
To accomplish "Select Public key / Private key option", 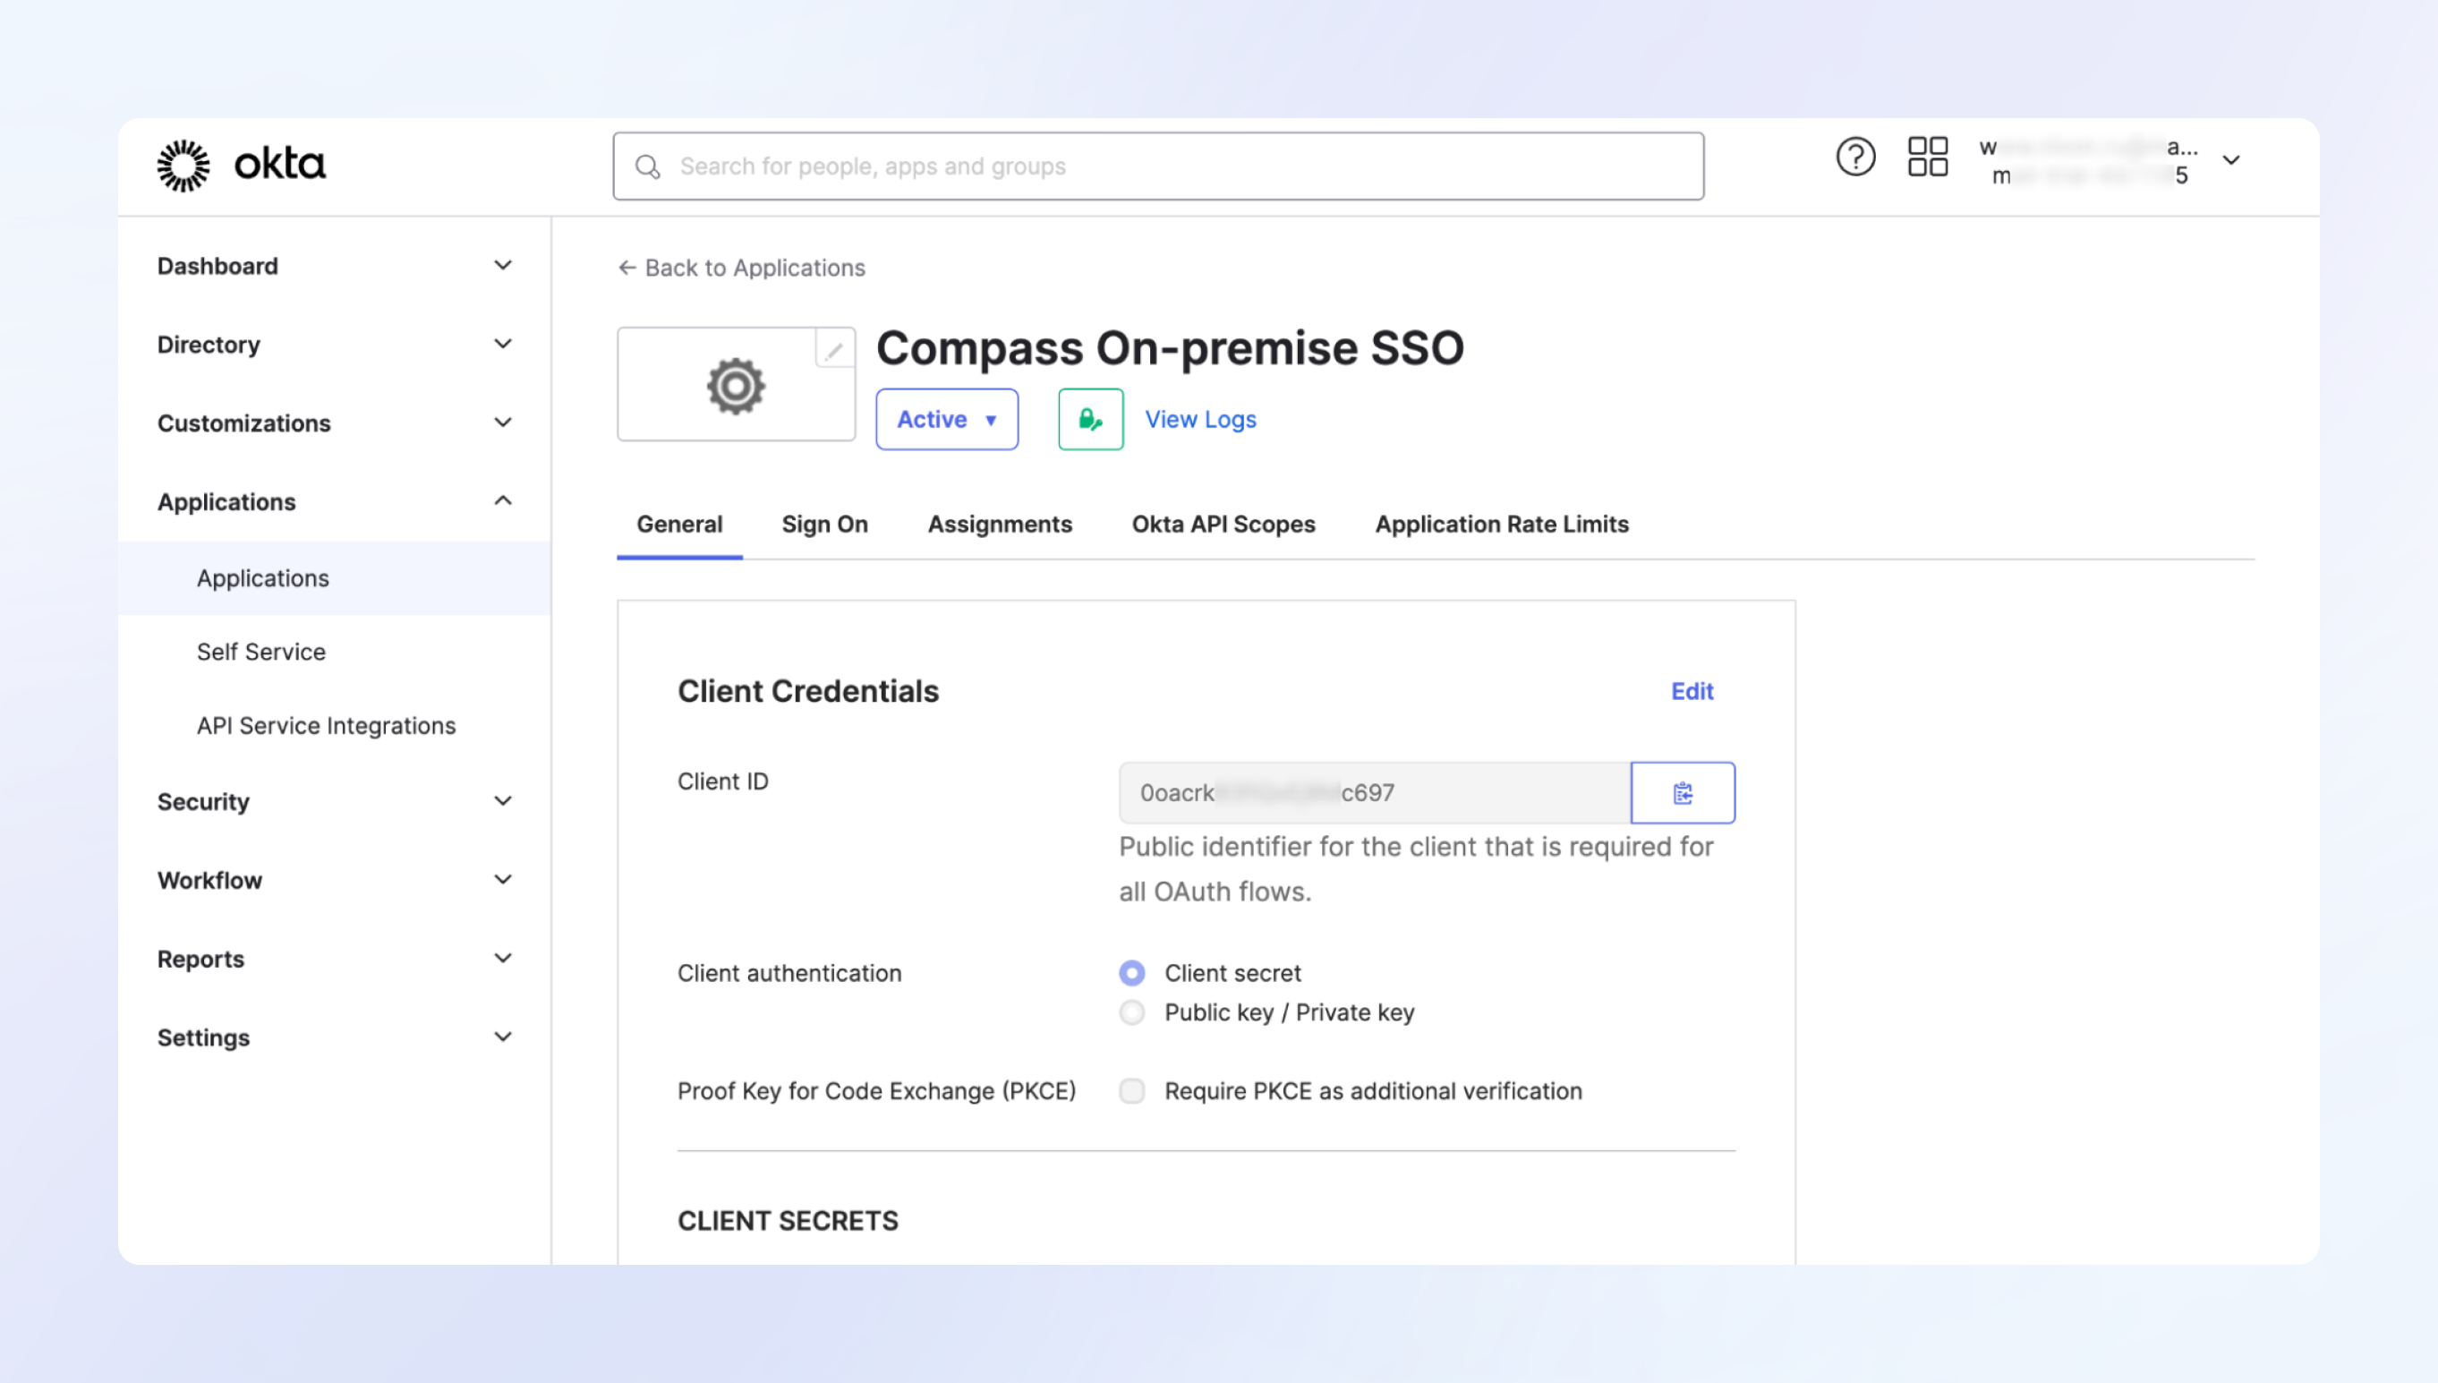I will coord(1131,1012).
